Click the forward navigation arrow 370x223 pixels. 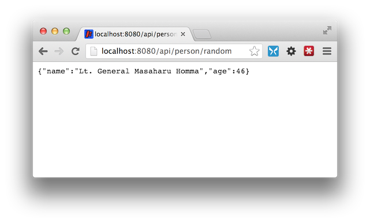59,51
